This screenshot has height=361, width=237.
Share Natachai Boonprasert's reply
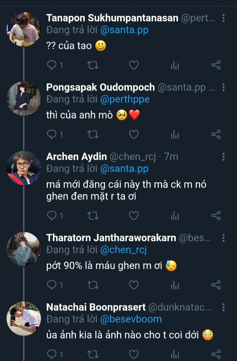pyautogui.click(x=216, y=354)
